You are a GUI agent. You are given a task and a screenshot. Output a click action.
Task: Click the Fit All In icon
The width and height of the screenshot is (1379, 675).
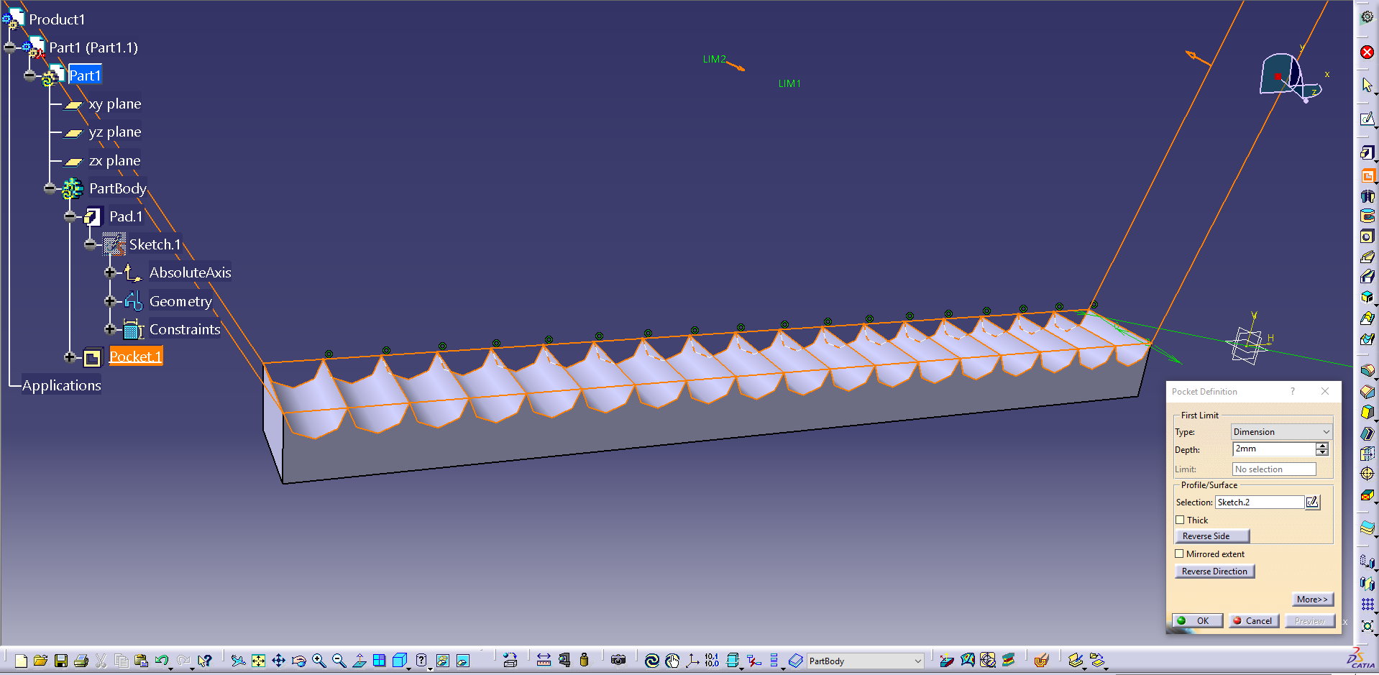tap(258, 661)
